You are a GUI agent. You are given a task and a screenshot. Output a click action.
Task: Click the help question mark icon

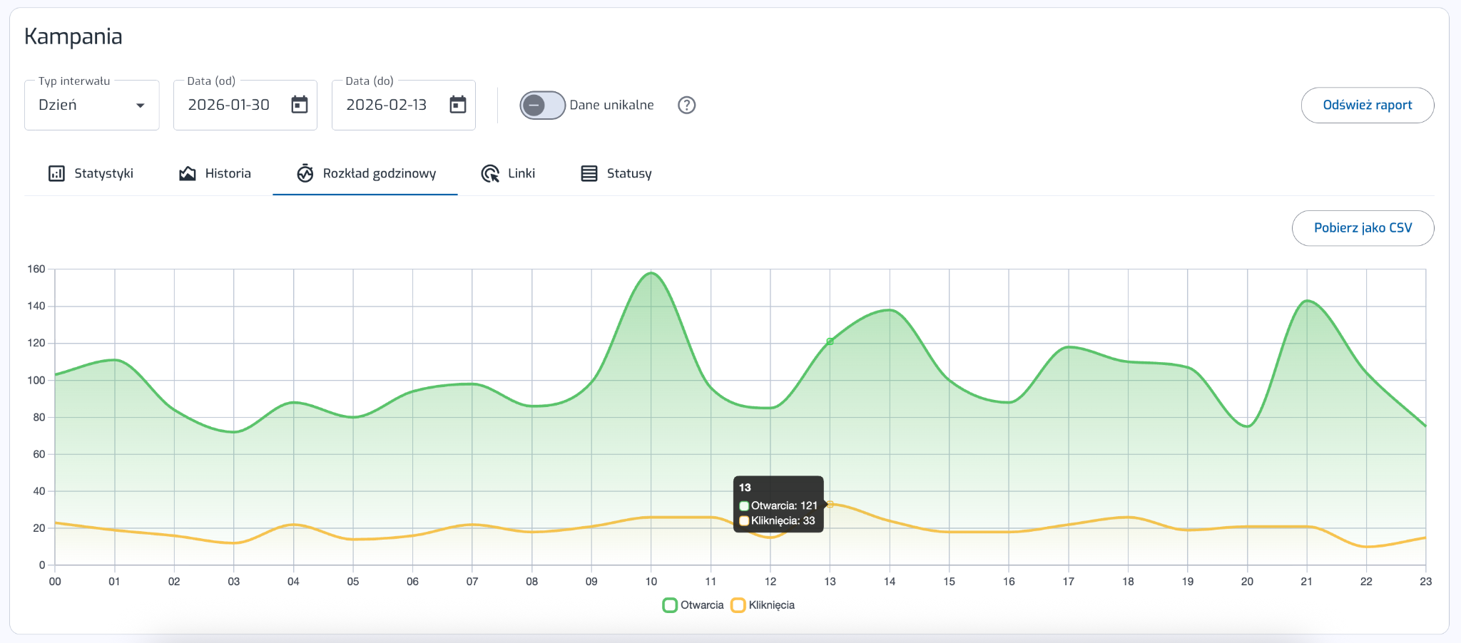pyautogui.click(x=686, y=105)
